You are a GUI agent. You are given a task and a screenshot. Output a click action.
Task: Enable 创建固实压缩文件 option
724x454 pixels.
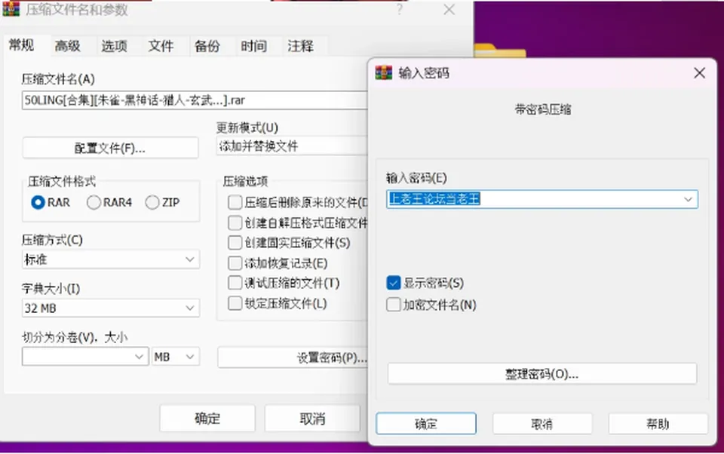(235, 243)
